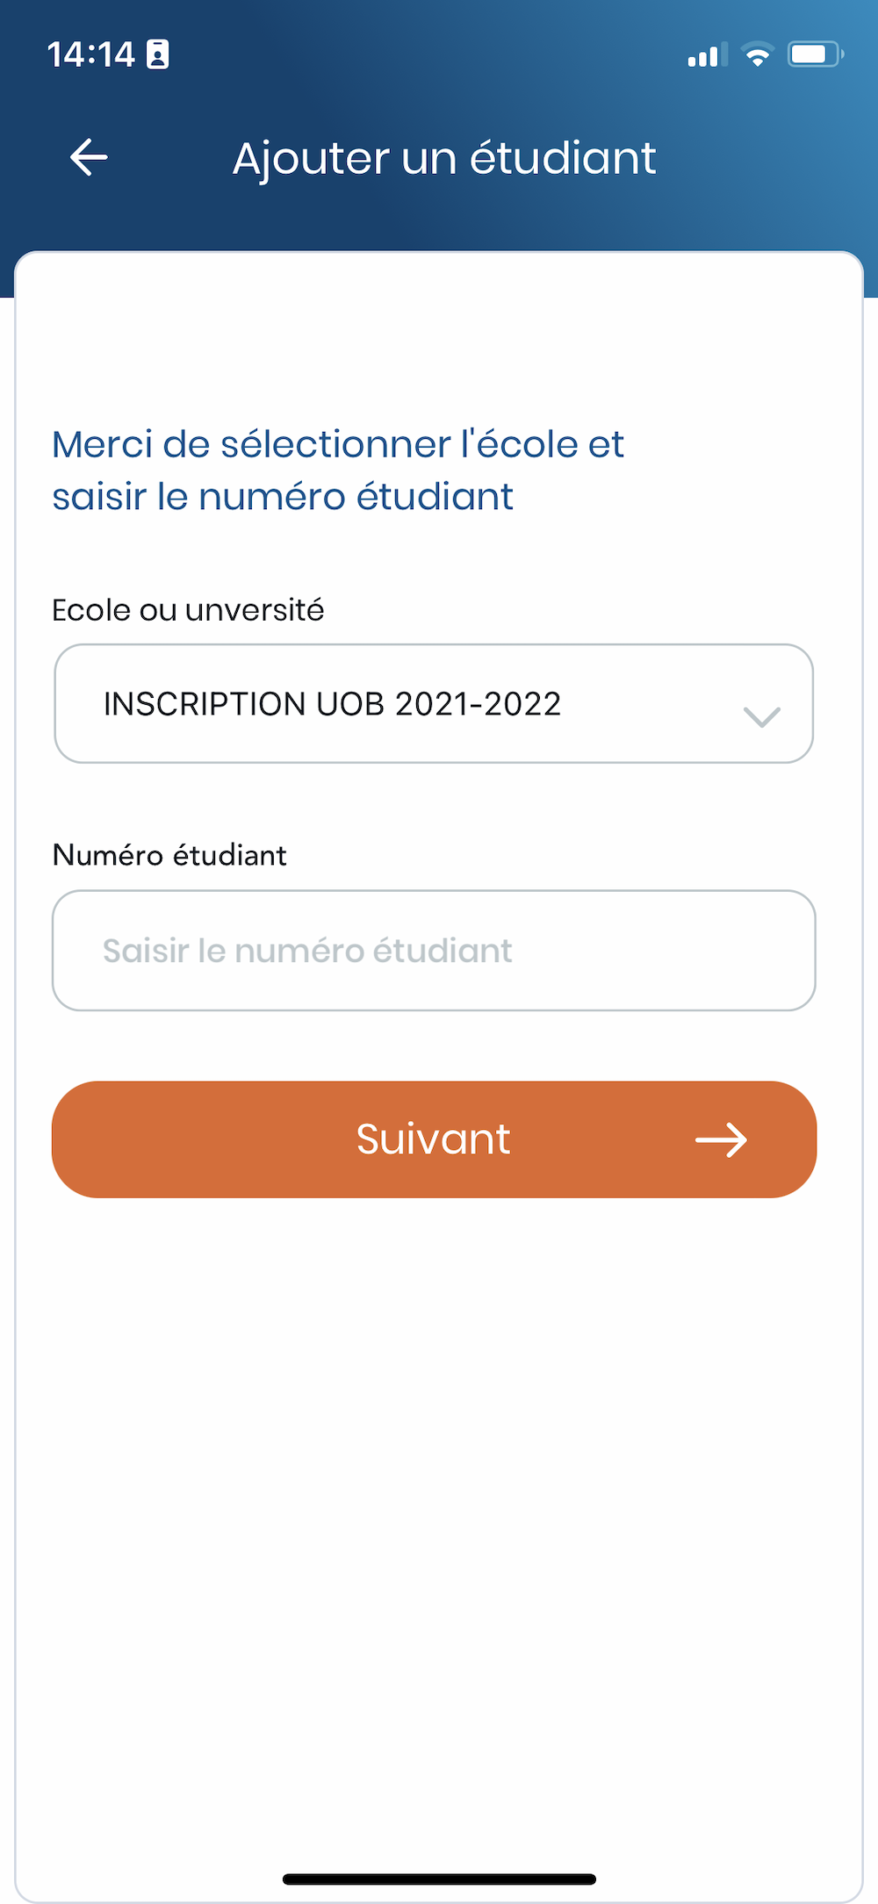Tap the right arrow on Suivant
This screenshot has width=878, height=1904.
(721, 1140)
